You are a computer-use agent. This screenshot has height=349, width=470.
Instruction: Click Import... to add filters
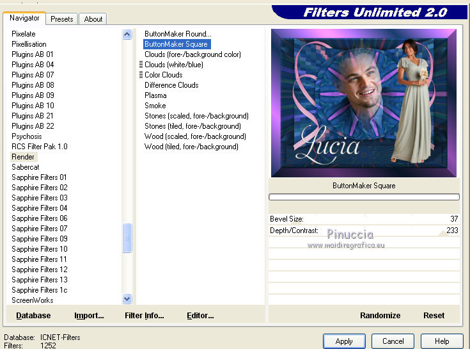(89, 316)
